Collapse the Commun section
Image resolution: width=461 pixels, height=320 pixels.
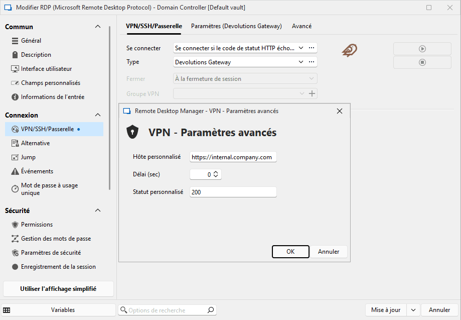click(98, 27)
